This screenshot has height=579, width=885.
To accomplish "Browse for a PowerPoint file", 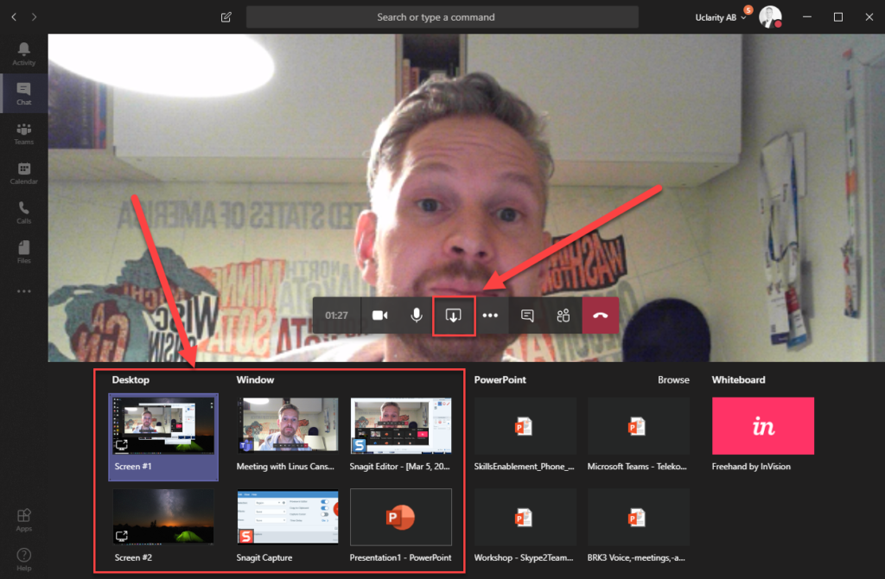I will point(673,379).
